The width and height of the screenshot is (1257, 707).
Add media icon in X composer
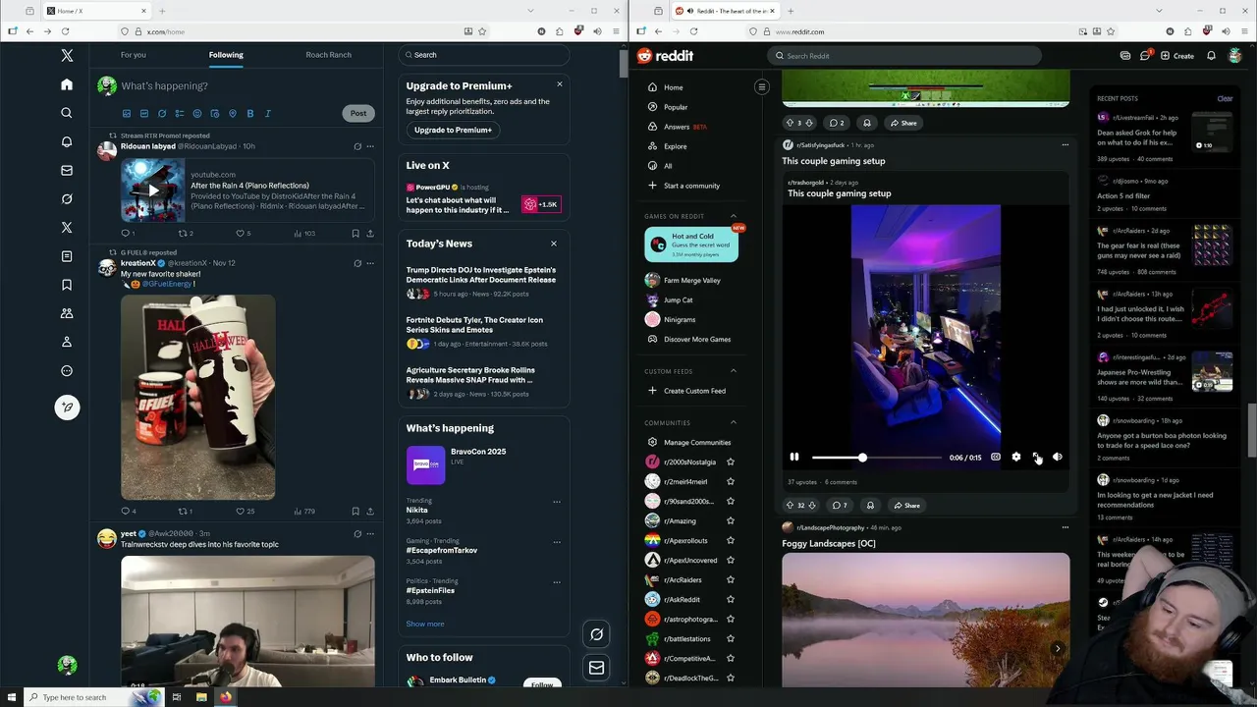click(127, 114)
